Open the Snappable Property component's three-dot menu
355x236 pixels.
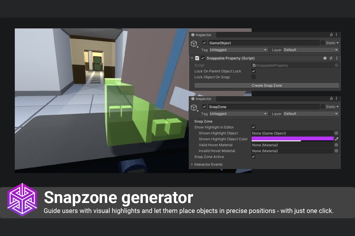click(x=337, y=58)
